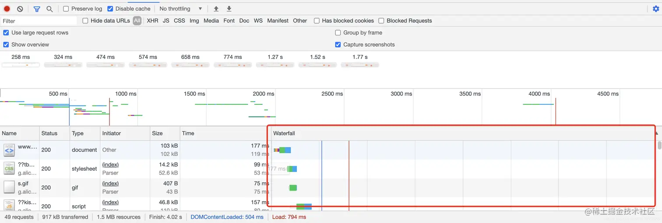
Task: Sort by Name column header
Action: pos(20,133)
